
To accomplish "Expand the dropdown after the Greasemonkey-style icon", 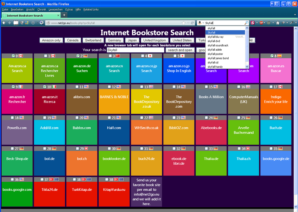I will 273,23.
